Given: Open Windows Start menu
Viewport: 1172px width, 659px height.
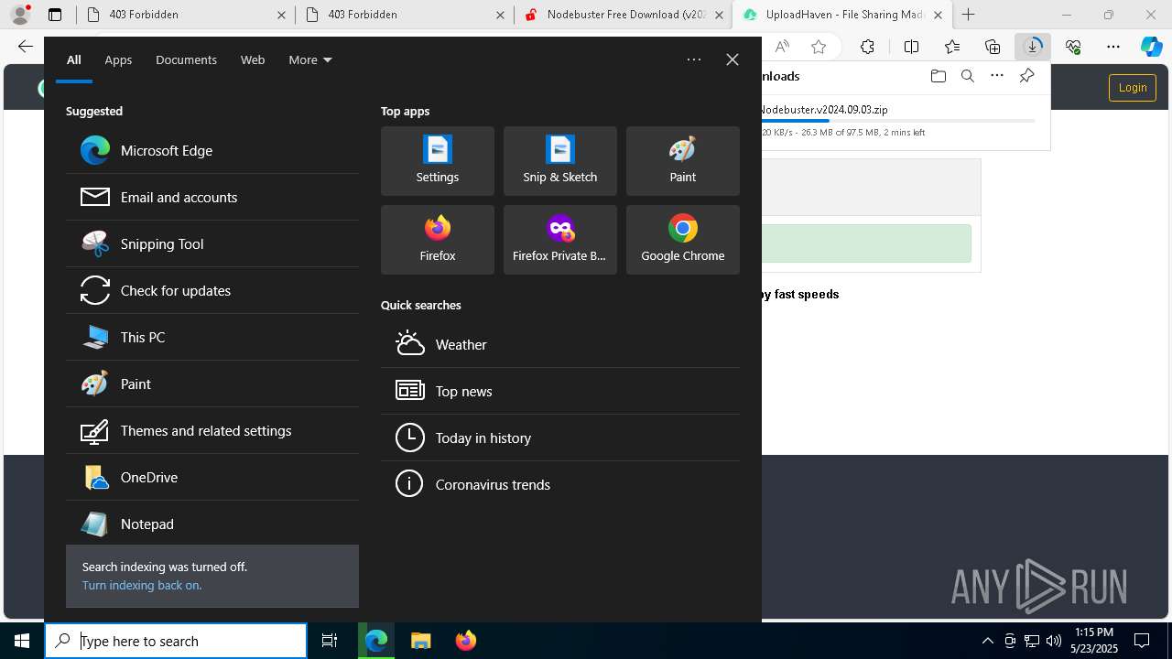Looking at the screenshot, I should [x=22, y=641].
